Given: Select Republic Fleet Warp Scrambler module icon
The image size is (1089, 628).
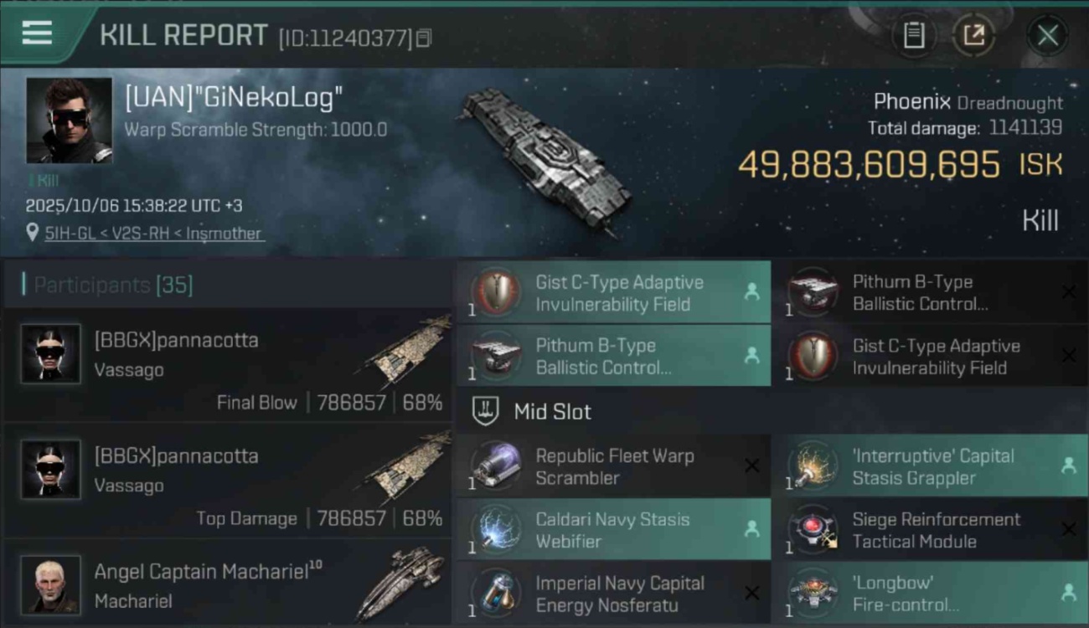Looking at the screenshot, I should pos(495,466).
